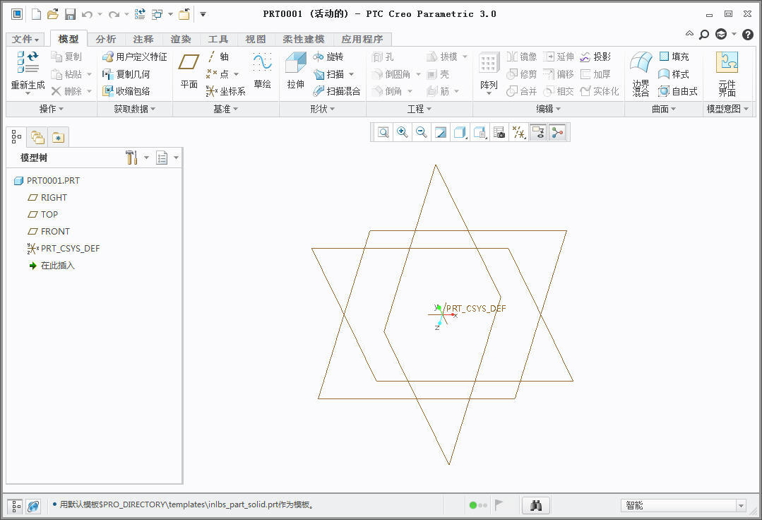Switch to Flexible Modeling (柔性建模) tab
The height and width of the screenshot is (520, 762).
click(x=303, y=40)
